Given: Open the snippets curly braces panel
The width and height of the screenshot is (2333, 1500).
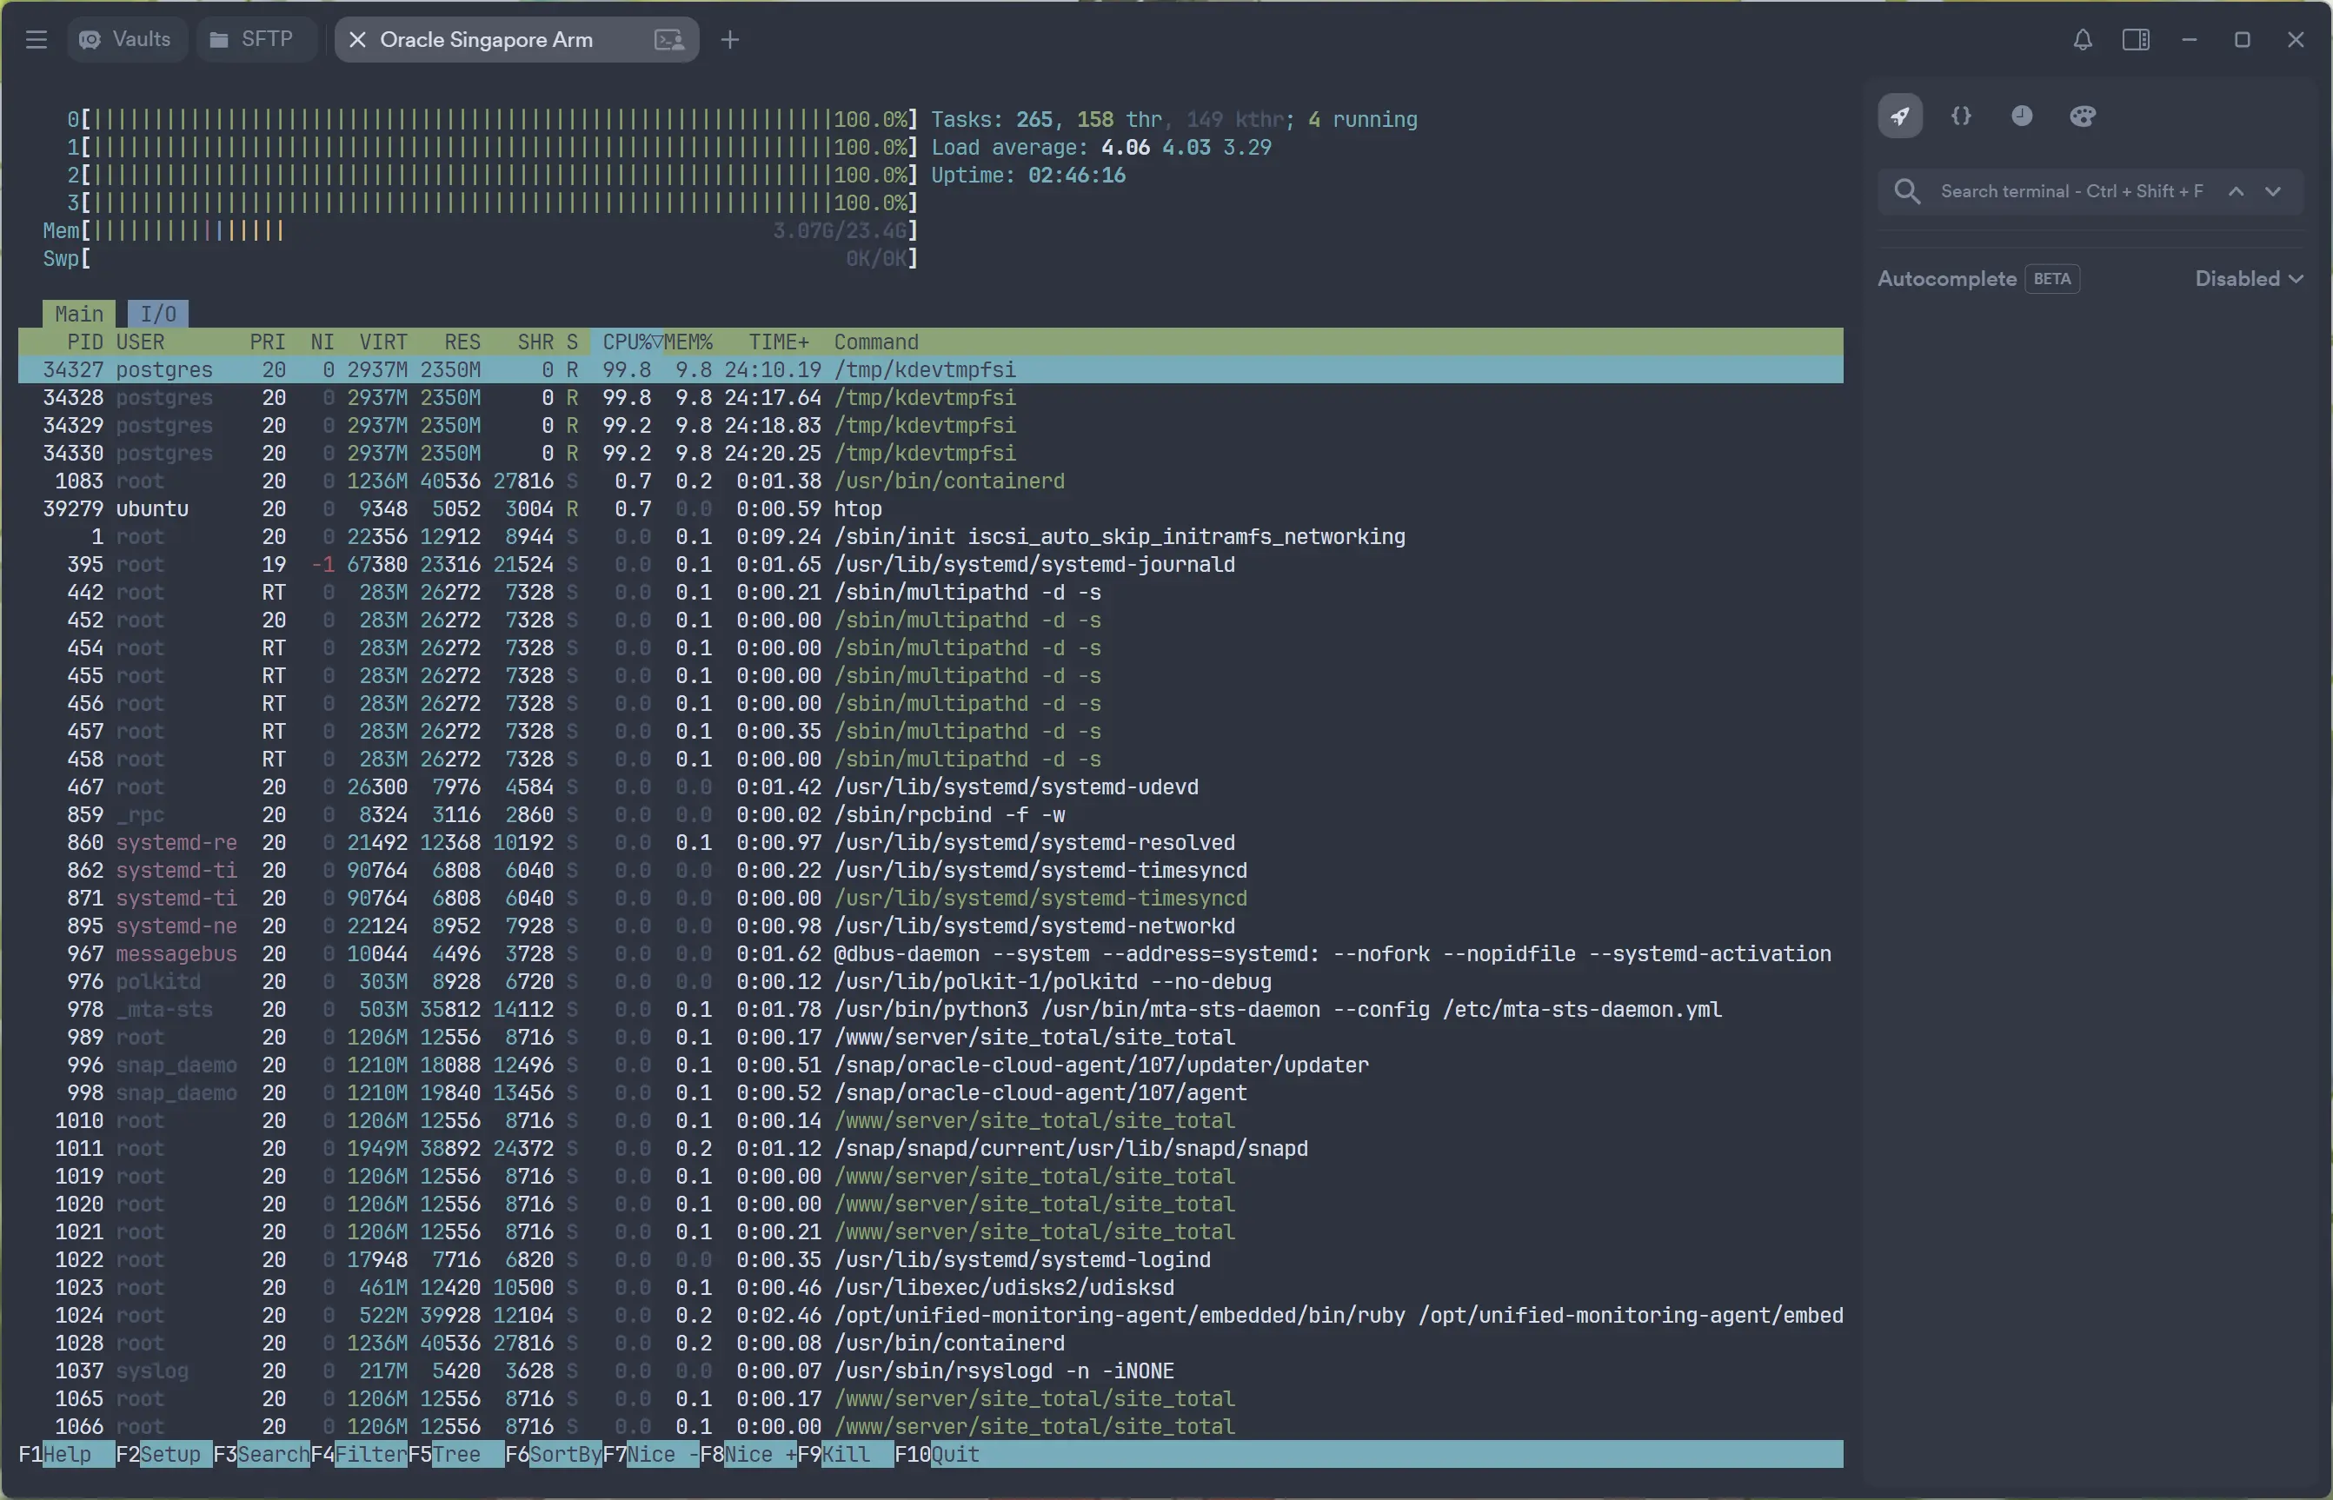Looking at the screenshot, I should coord(1961,116).
